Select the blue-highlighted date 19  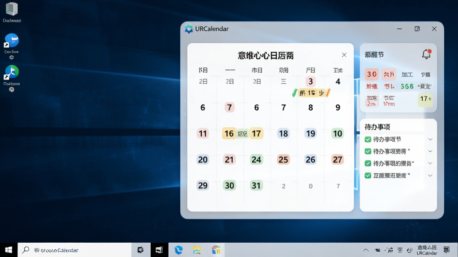pyautogui.click(x=310, y=133)
